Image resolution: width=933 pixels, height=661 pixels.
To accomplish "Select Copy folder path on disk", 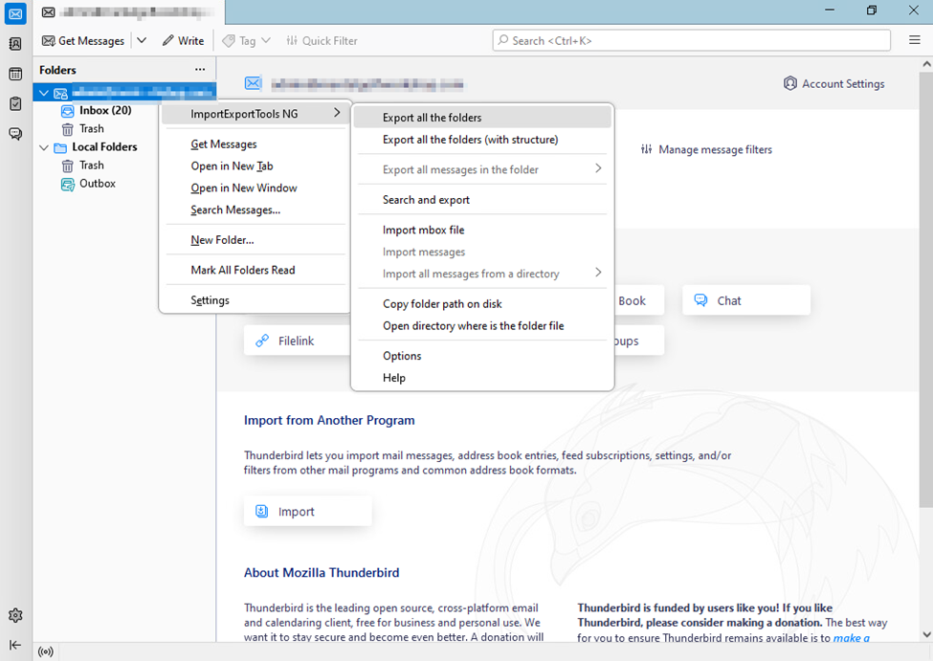I will pos(482,304).
